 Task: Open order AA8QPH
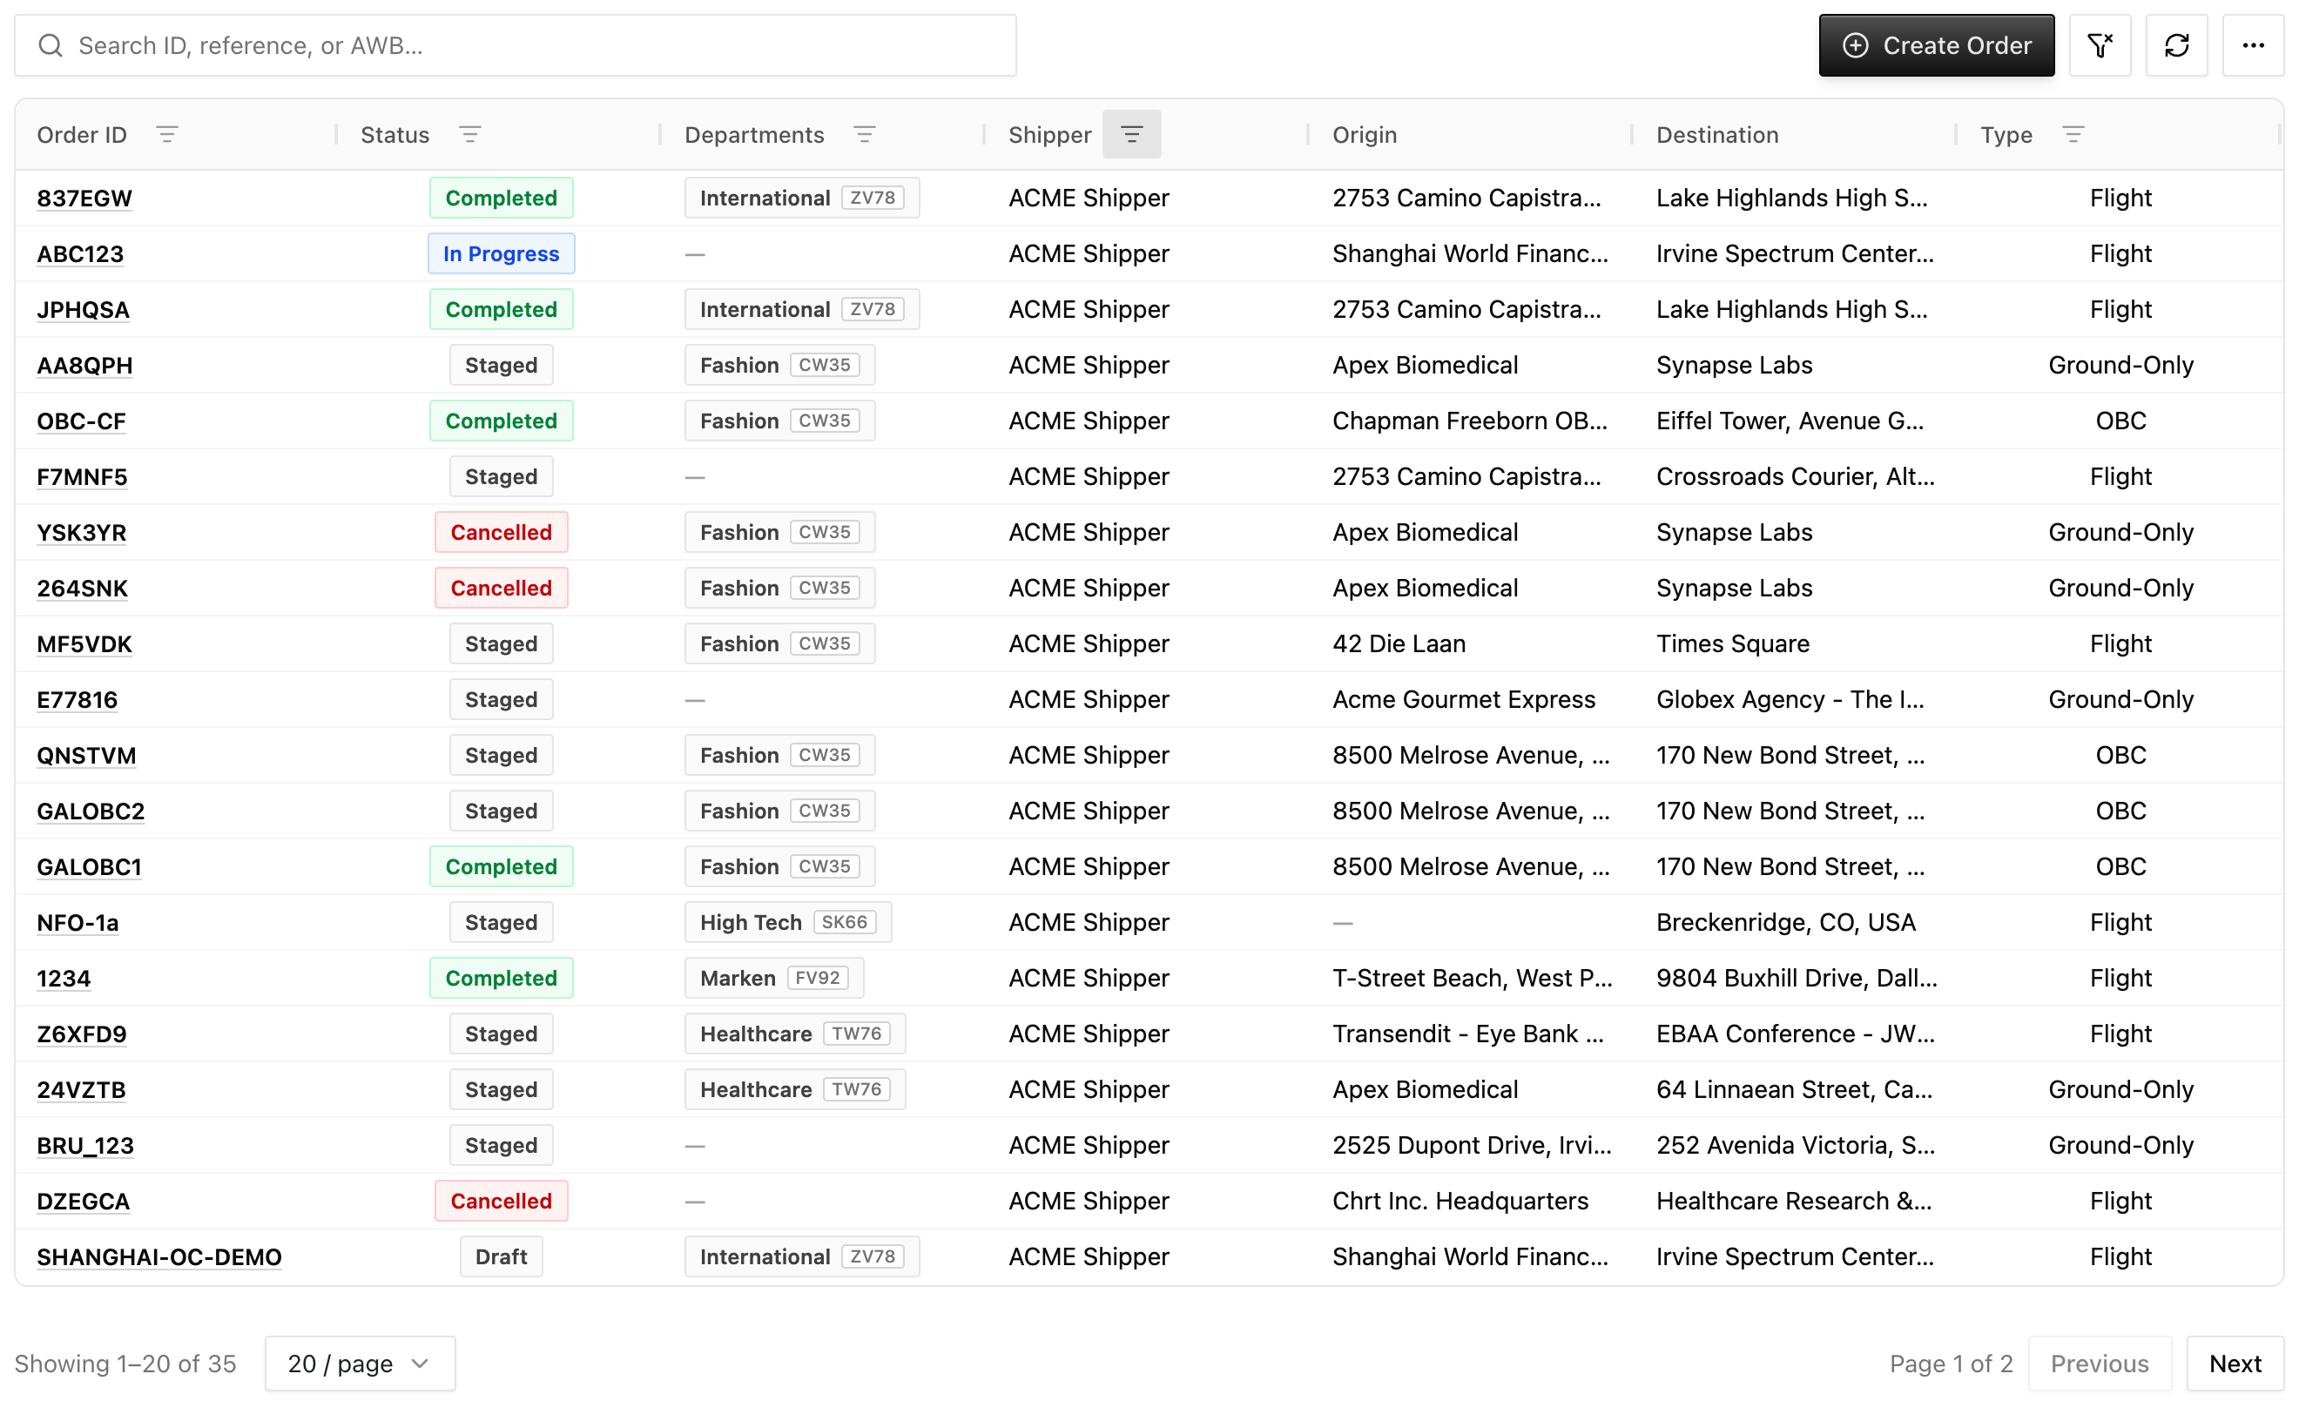(84, 365)
